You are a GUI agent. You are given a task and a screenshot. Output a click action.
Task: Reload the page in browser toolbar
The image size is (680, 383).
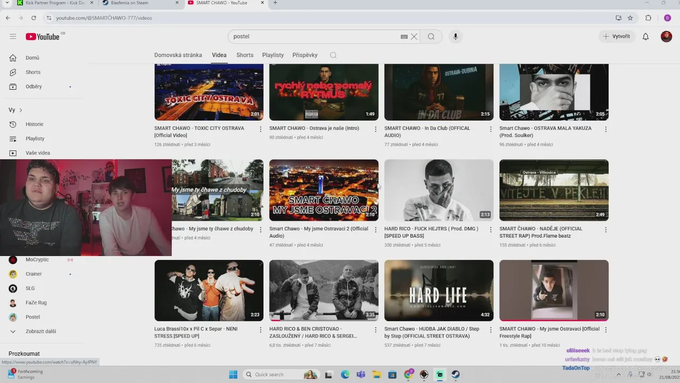[x=33, y=18]
